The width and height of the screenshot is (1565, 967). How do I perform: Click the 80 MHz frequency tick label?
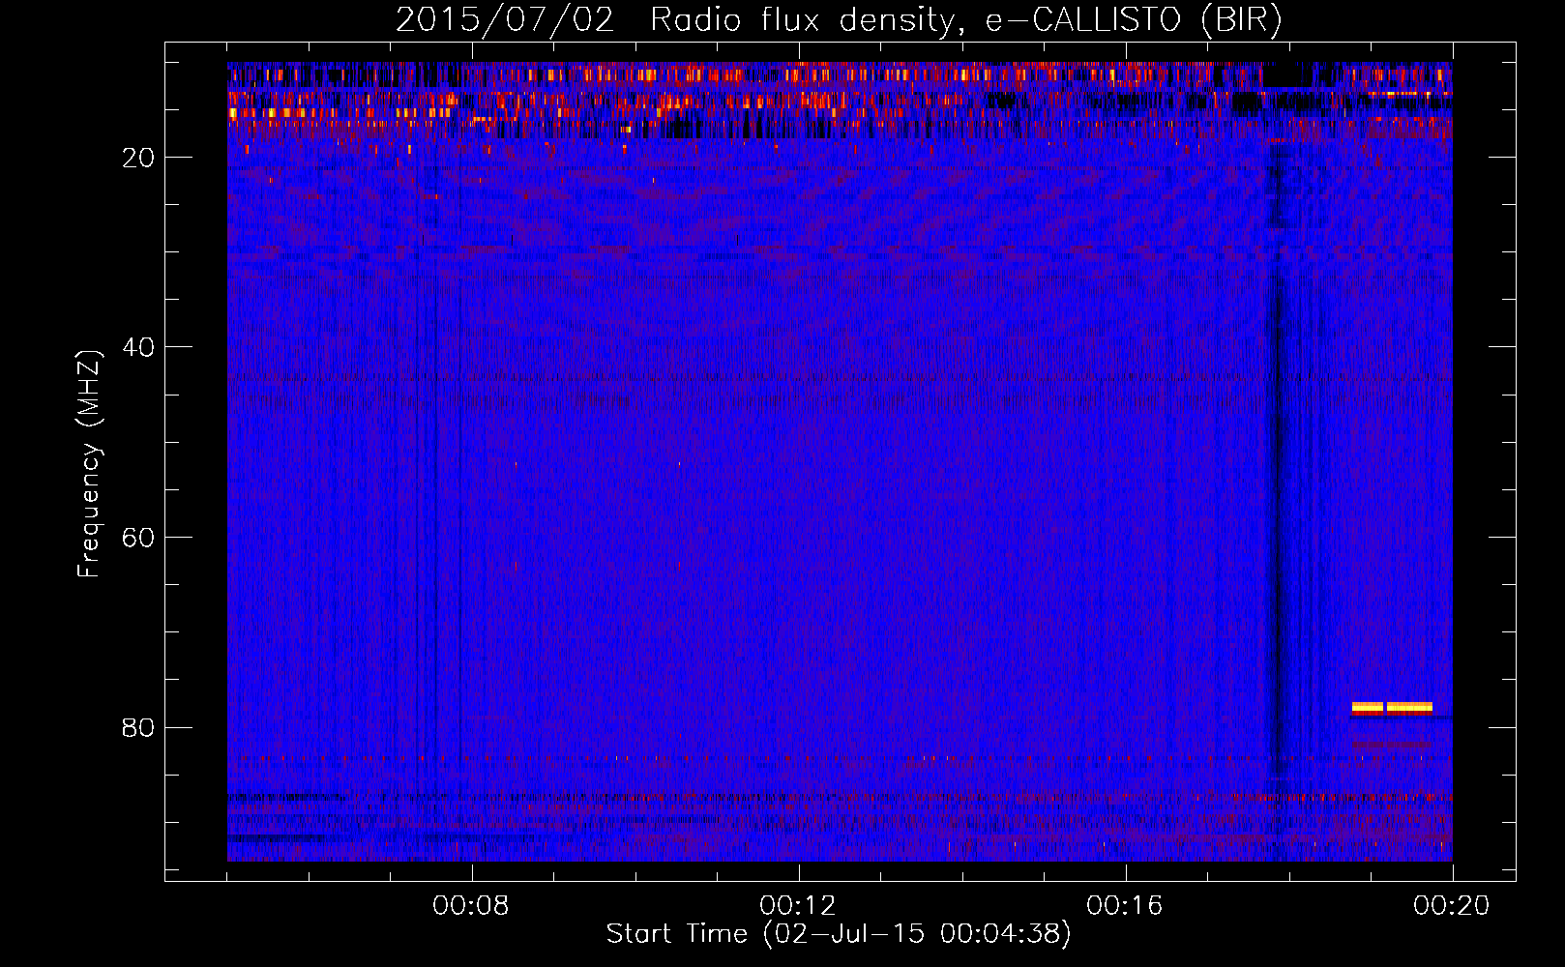pos(139,727)
